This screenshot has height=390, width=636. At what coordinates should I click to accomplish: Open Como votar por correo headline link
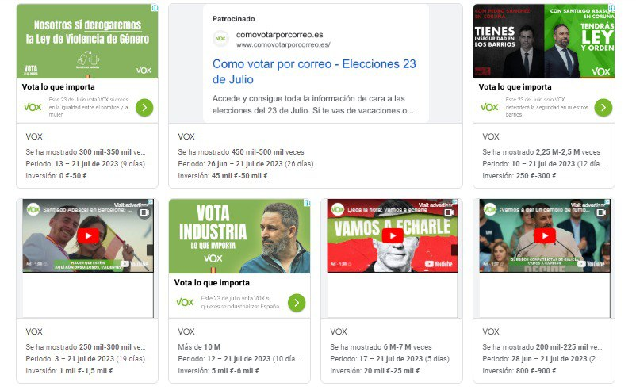314,71
